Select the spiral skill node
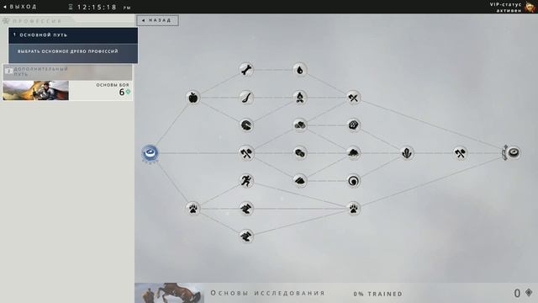Image resolution: width=538 pixels, height=303 pixels. (353, 181)
